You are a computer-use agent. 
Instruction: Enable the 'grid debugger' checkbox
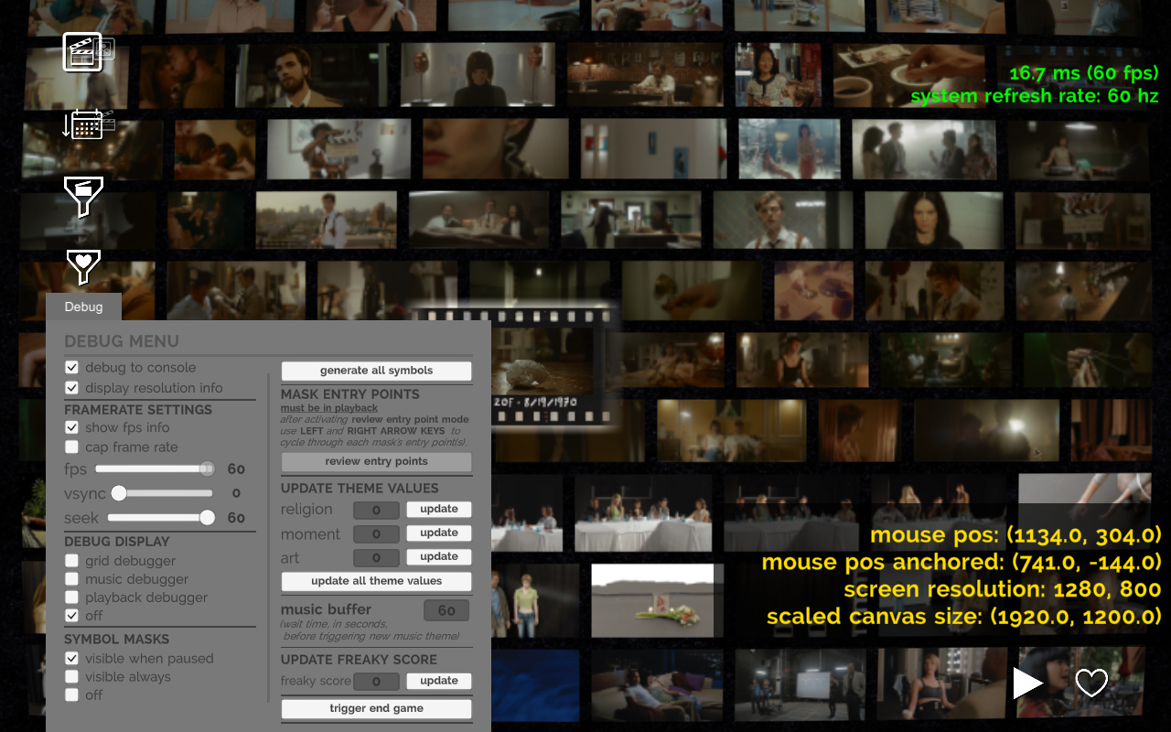coord(71,561)
